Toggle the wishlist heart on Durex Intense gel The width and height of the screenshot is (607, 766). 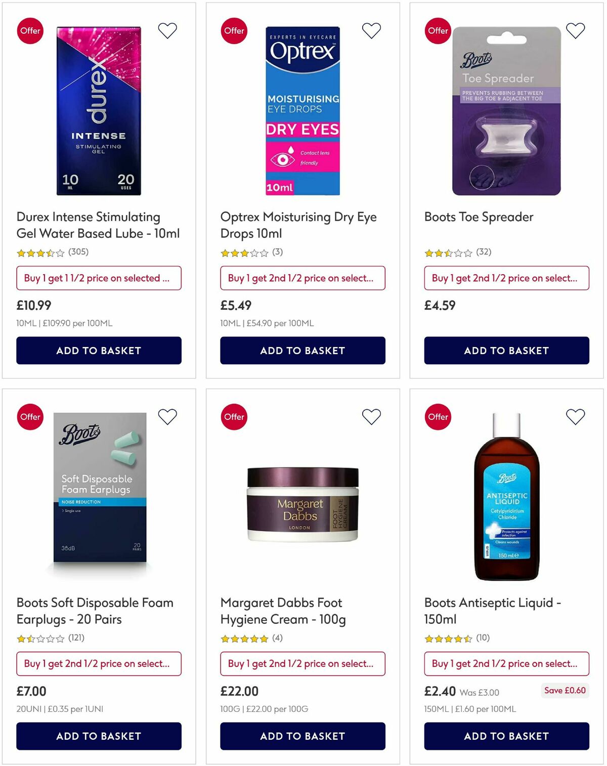(167, 30)
